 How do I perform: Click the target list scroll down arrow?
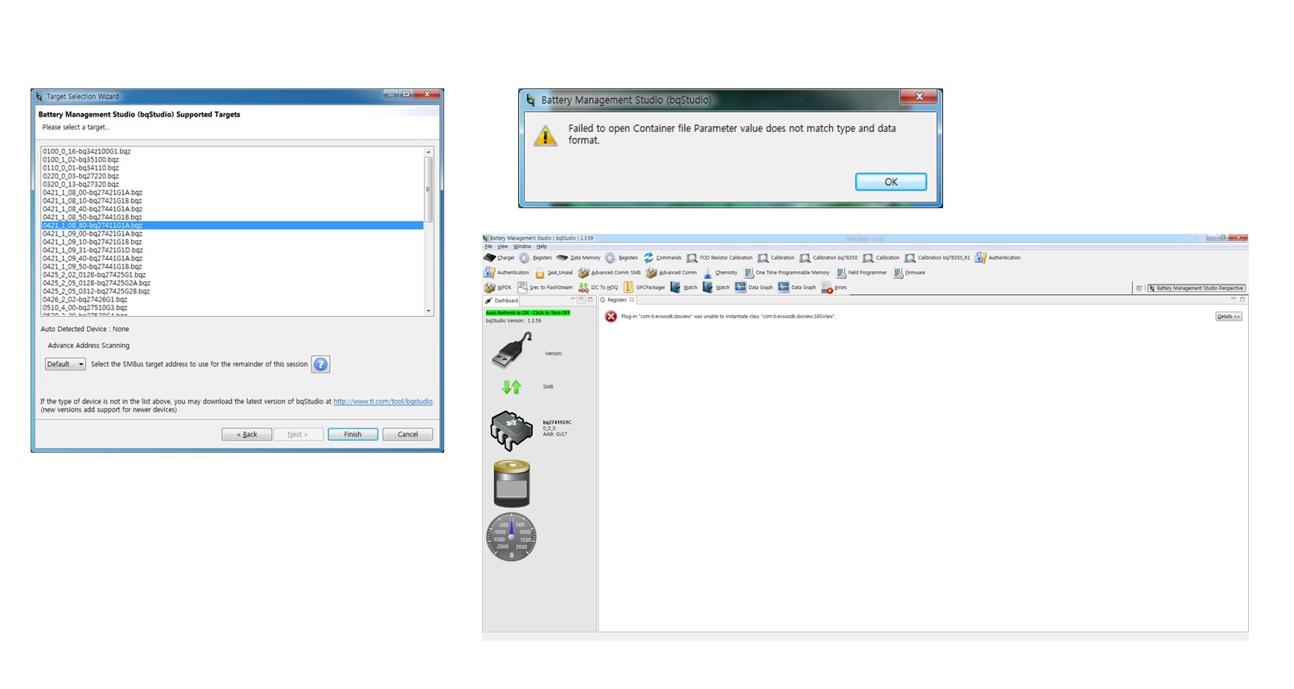pos(429,310)
